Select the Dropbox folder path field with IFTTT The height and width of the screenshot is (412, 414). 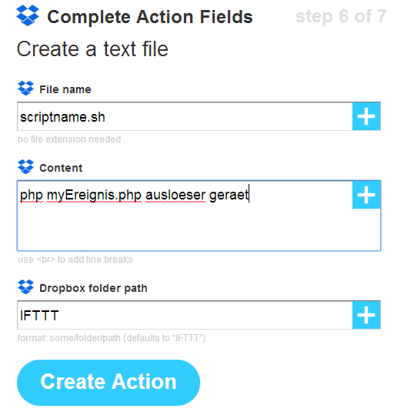pyautogui.click(x=185, y=315)
